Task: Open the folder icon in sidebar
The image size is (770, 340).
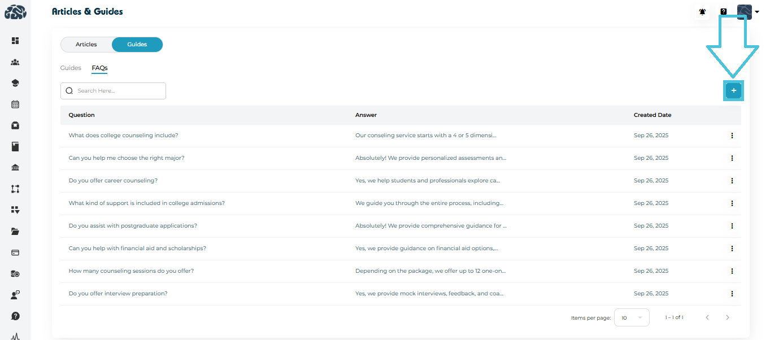Action: tap(15, 232)
